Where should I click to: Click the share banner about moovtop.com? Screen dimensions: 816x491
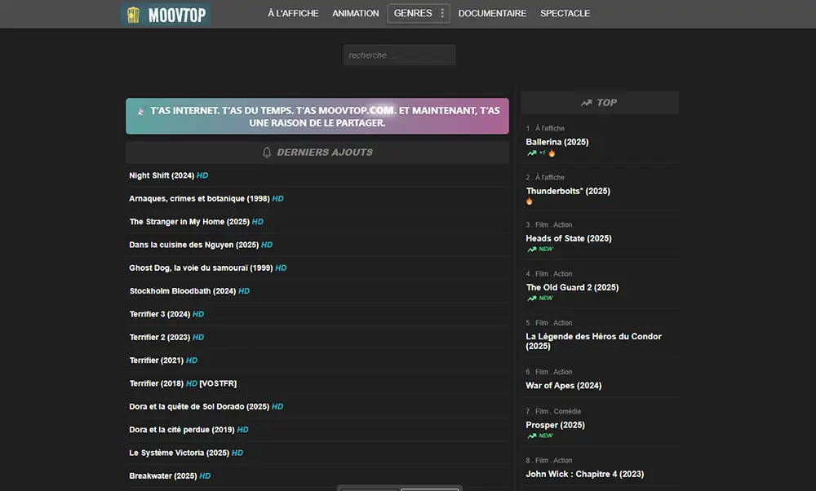[x=317, y=117]
